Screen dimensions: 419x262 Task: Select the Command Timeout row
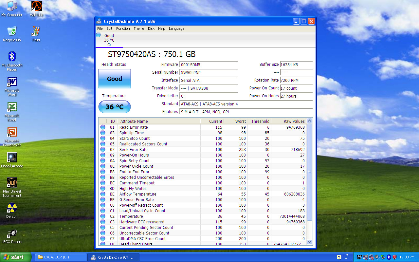pyautogui.click(x=203, y=183)
